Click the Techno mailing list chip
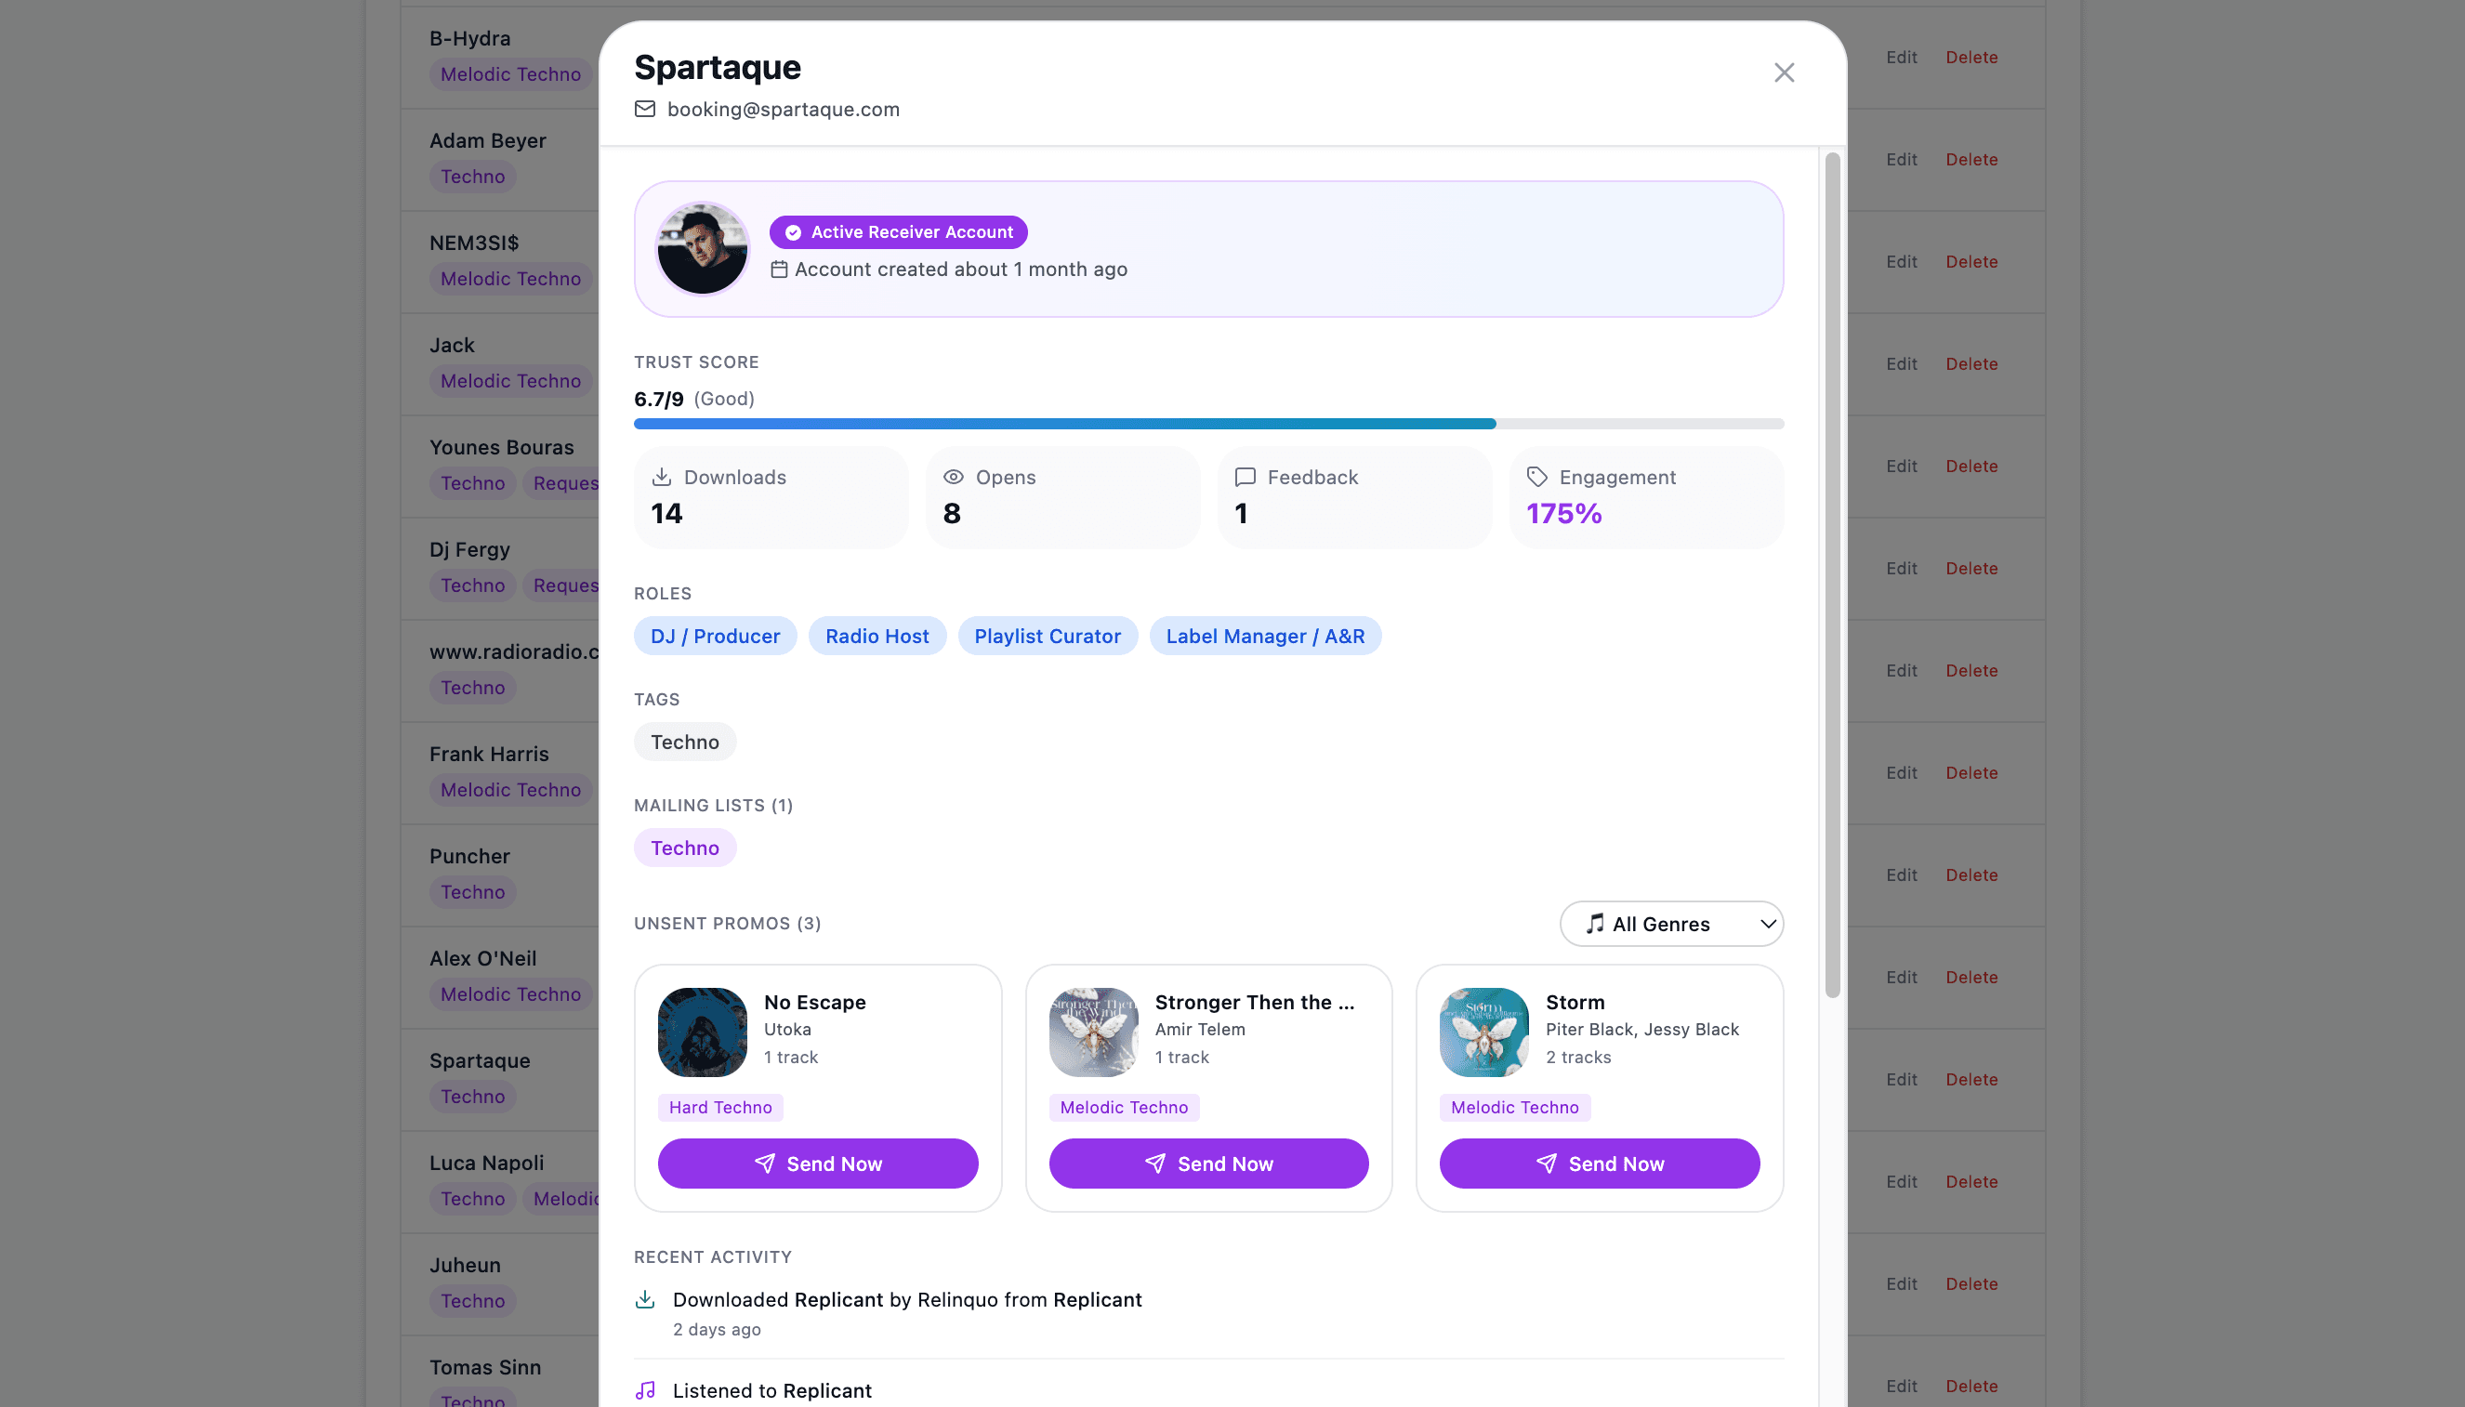 [x=684, y=848]
